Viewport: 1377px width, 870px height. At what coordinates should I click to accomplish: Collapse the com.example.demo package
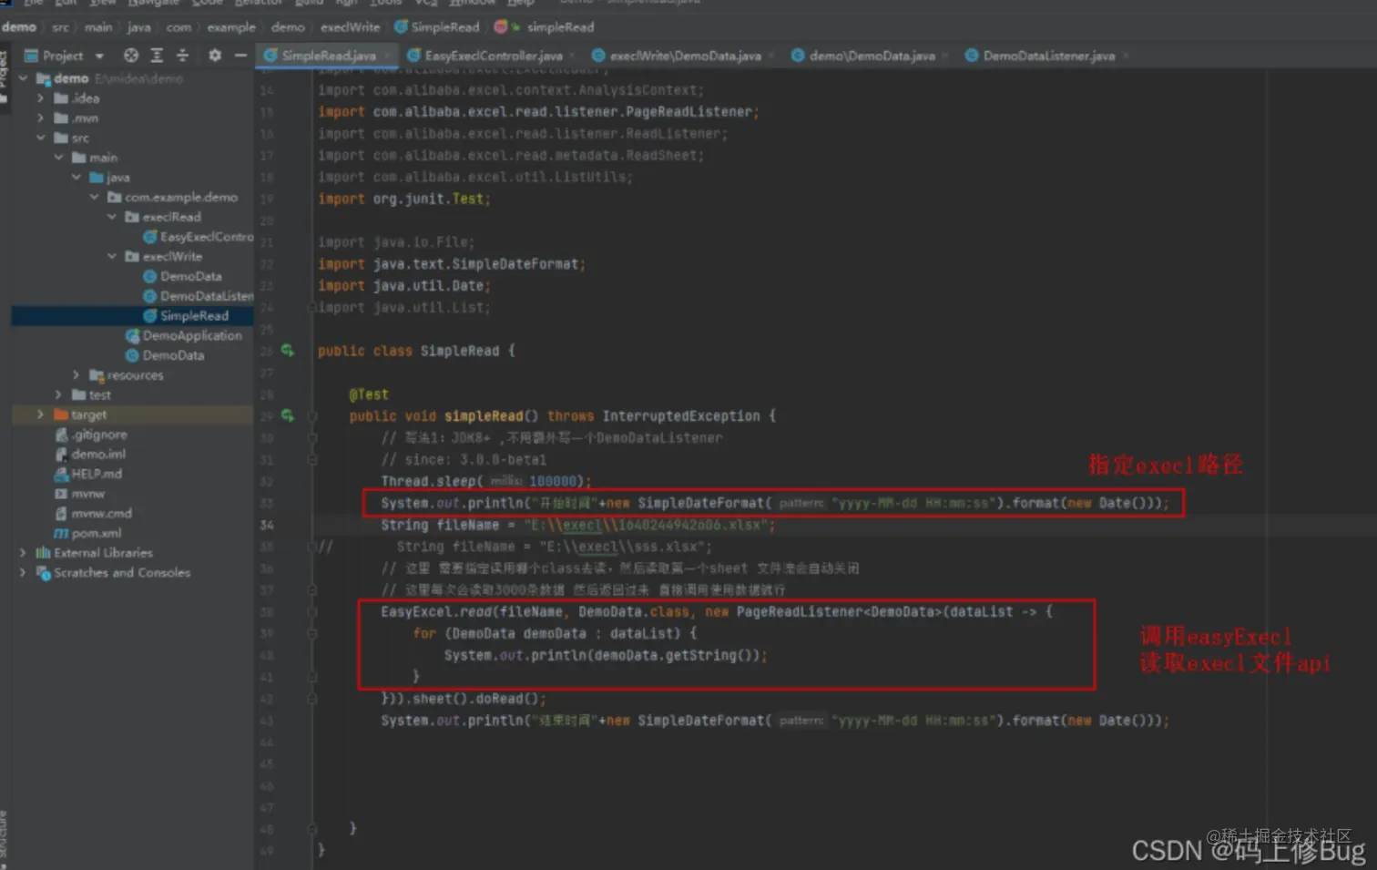95,197
